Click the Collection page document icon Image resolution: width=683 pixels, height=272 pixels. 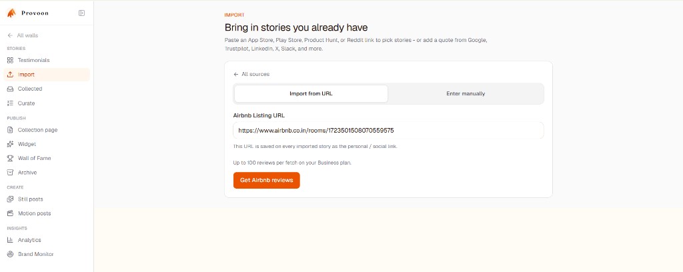10,130
